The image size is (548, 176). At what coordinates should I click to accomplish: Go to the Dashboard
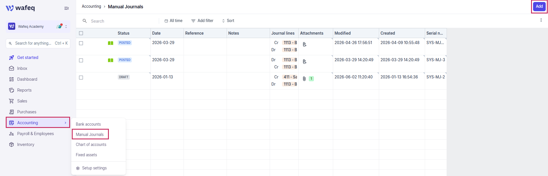(x=27, y=79)
